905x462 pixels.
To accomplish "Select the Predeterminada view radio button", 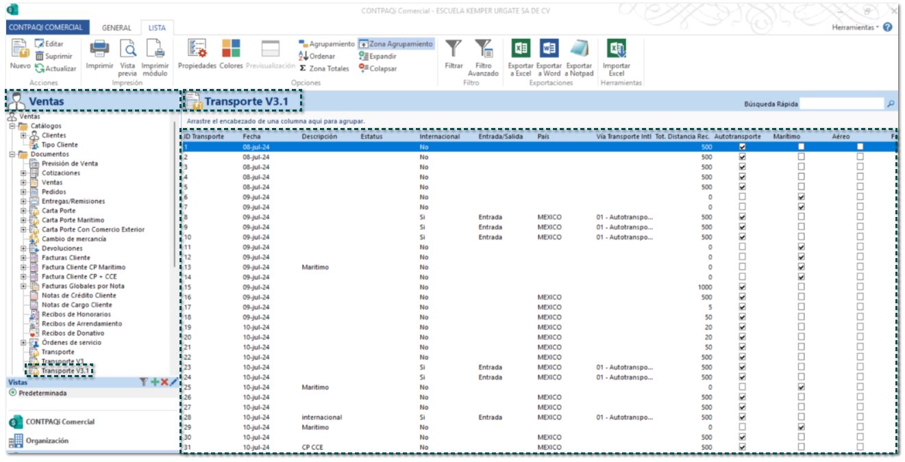I will pos(13,394).
